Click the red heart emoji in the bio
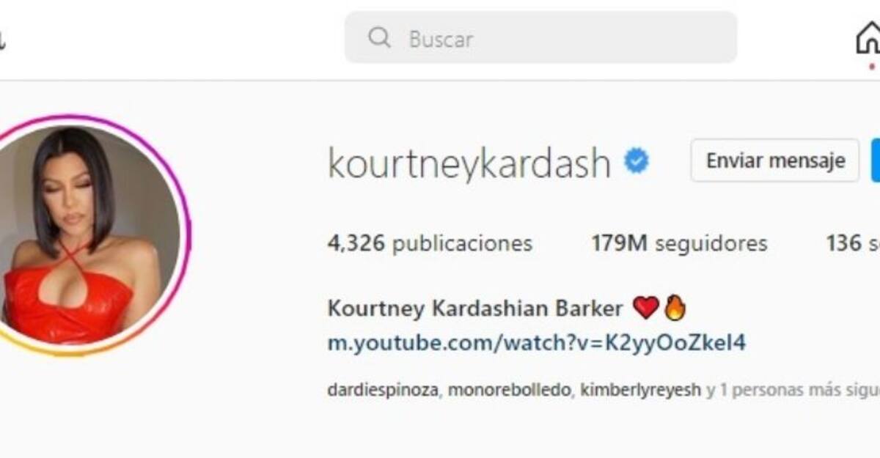Viewport: 880px width, 458px height. pos(645,309)
